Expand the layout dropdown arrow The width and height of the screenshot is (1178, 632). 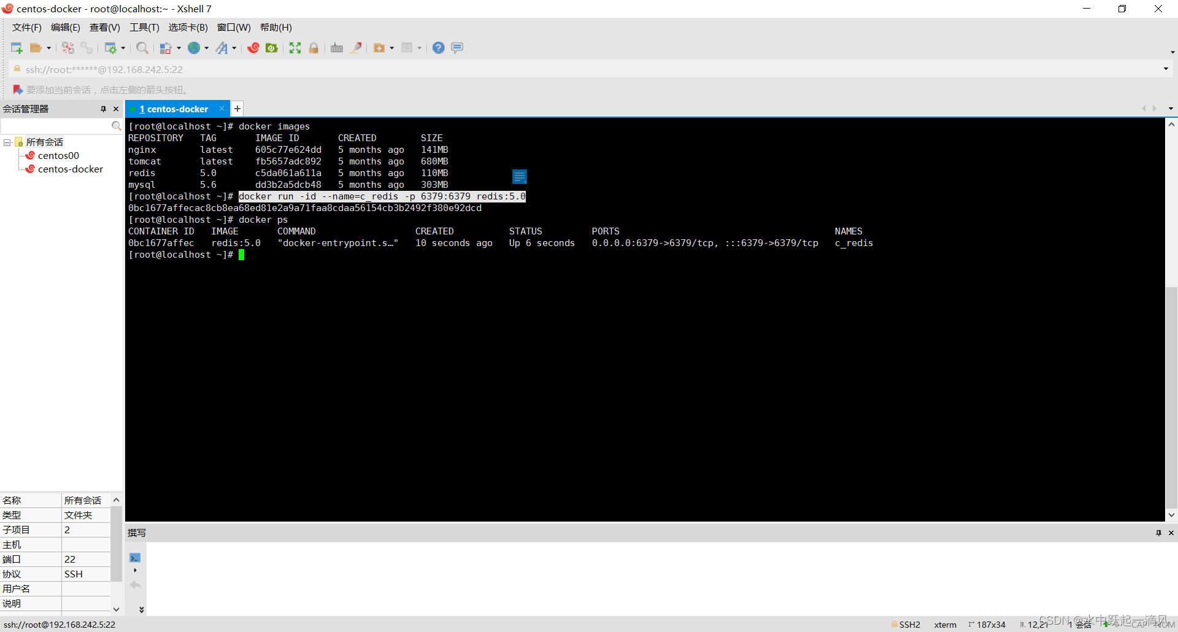point(420,48)
